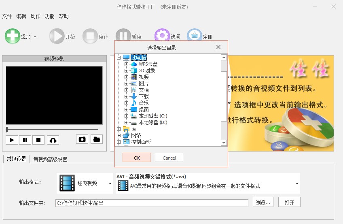Select 此电脑 in the folder tree
This screenshot has width=343, height=224.
pyautogui.click(x=139, y=58)
